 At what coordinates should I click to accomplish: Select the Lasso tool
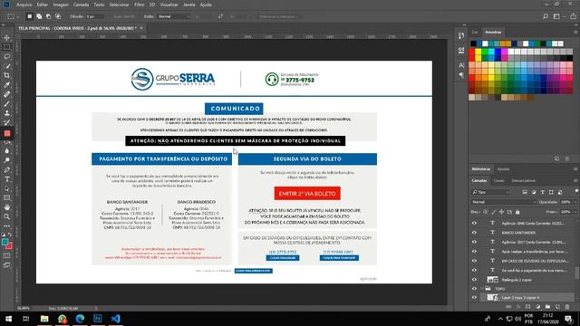click(x=6, y=56)
